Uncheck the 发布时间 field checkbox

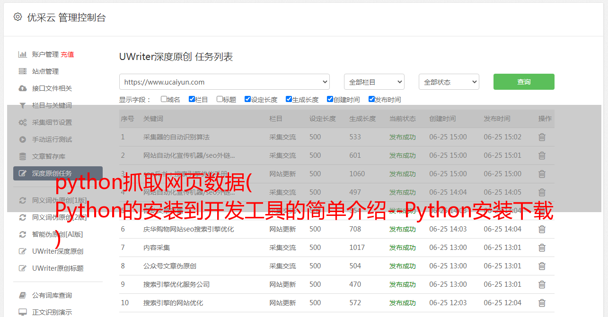(371, 99)
